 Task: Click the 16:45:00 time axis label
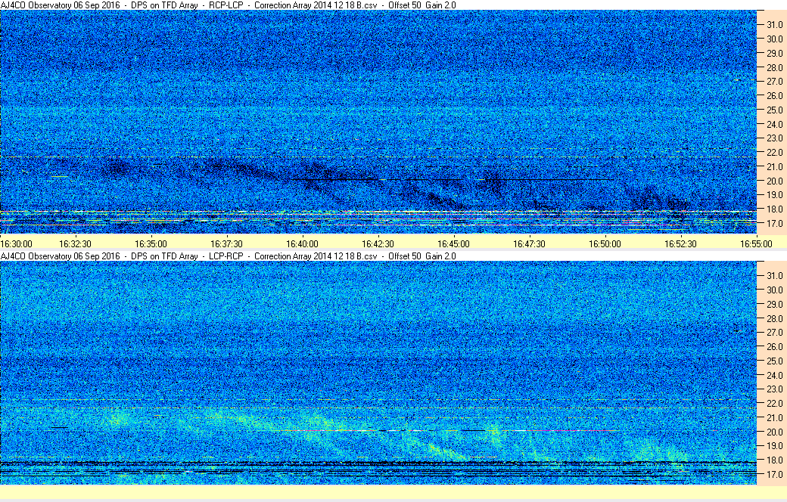[454, 244]
